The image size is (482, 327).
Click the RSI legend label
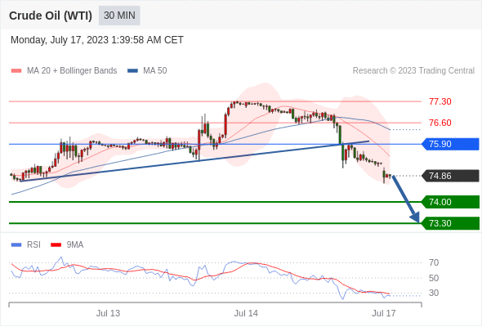pyautogui.click(x=33, y=245)
